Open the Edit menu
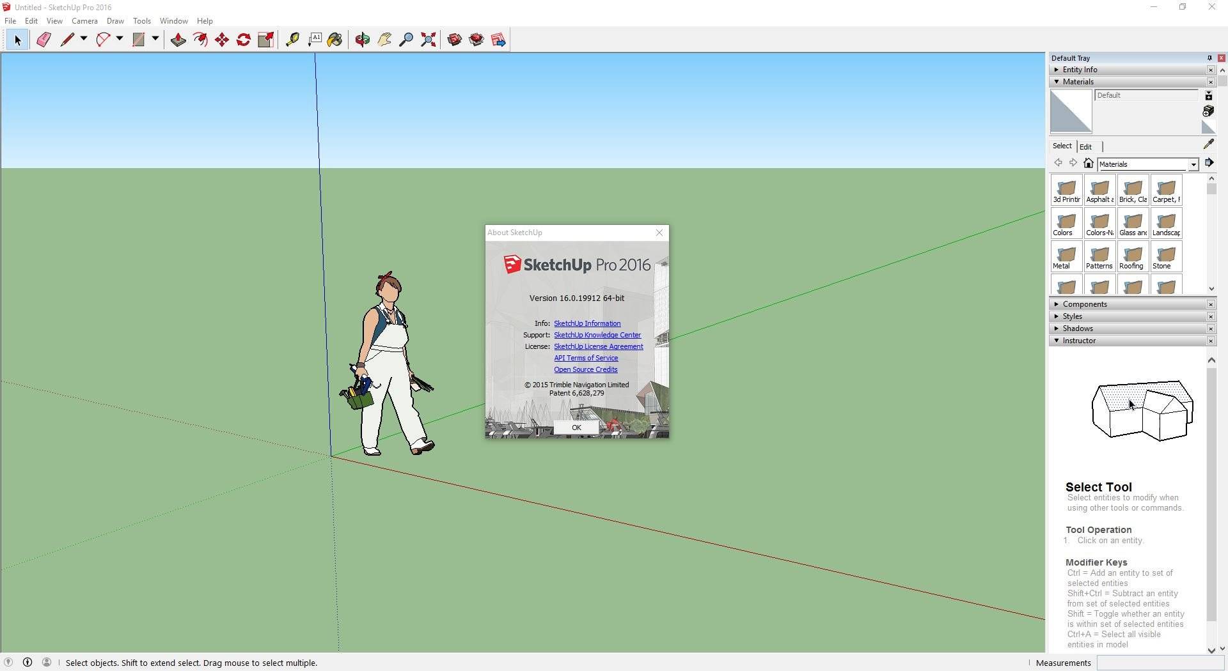 [x=31, y=21]
